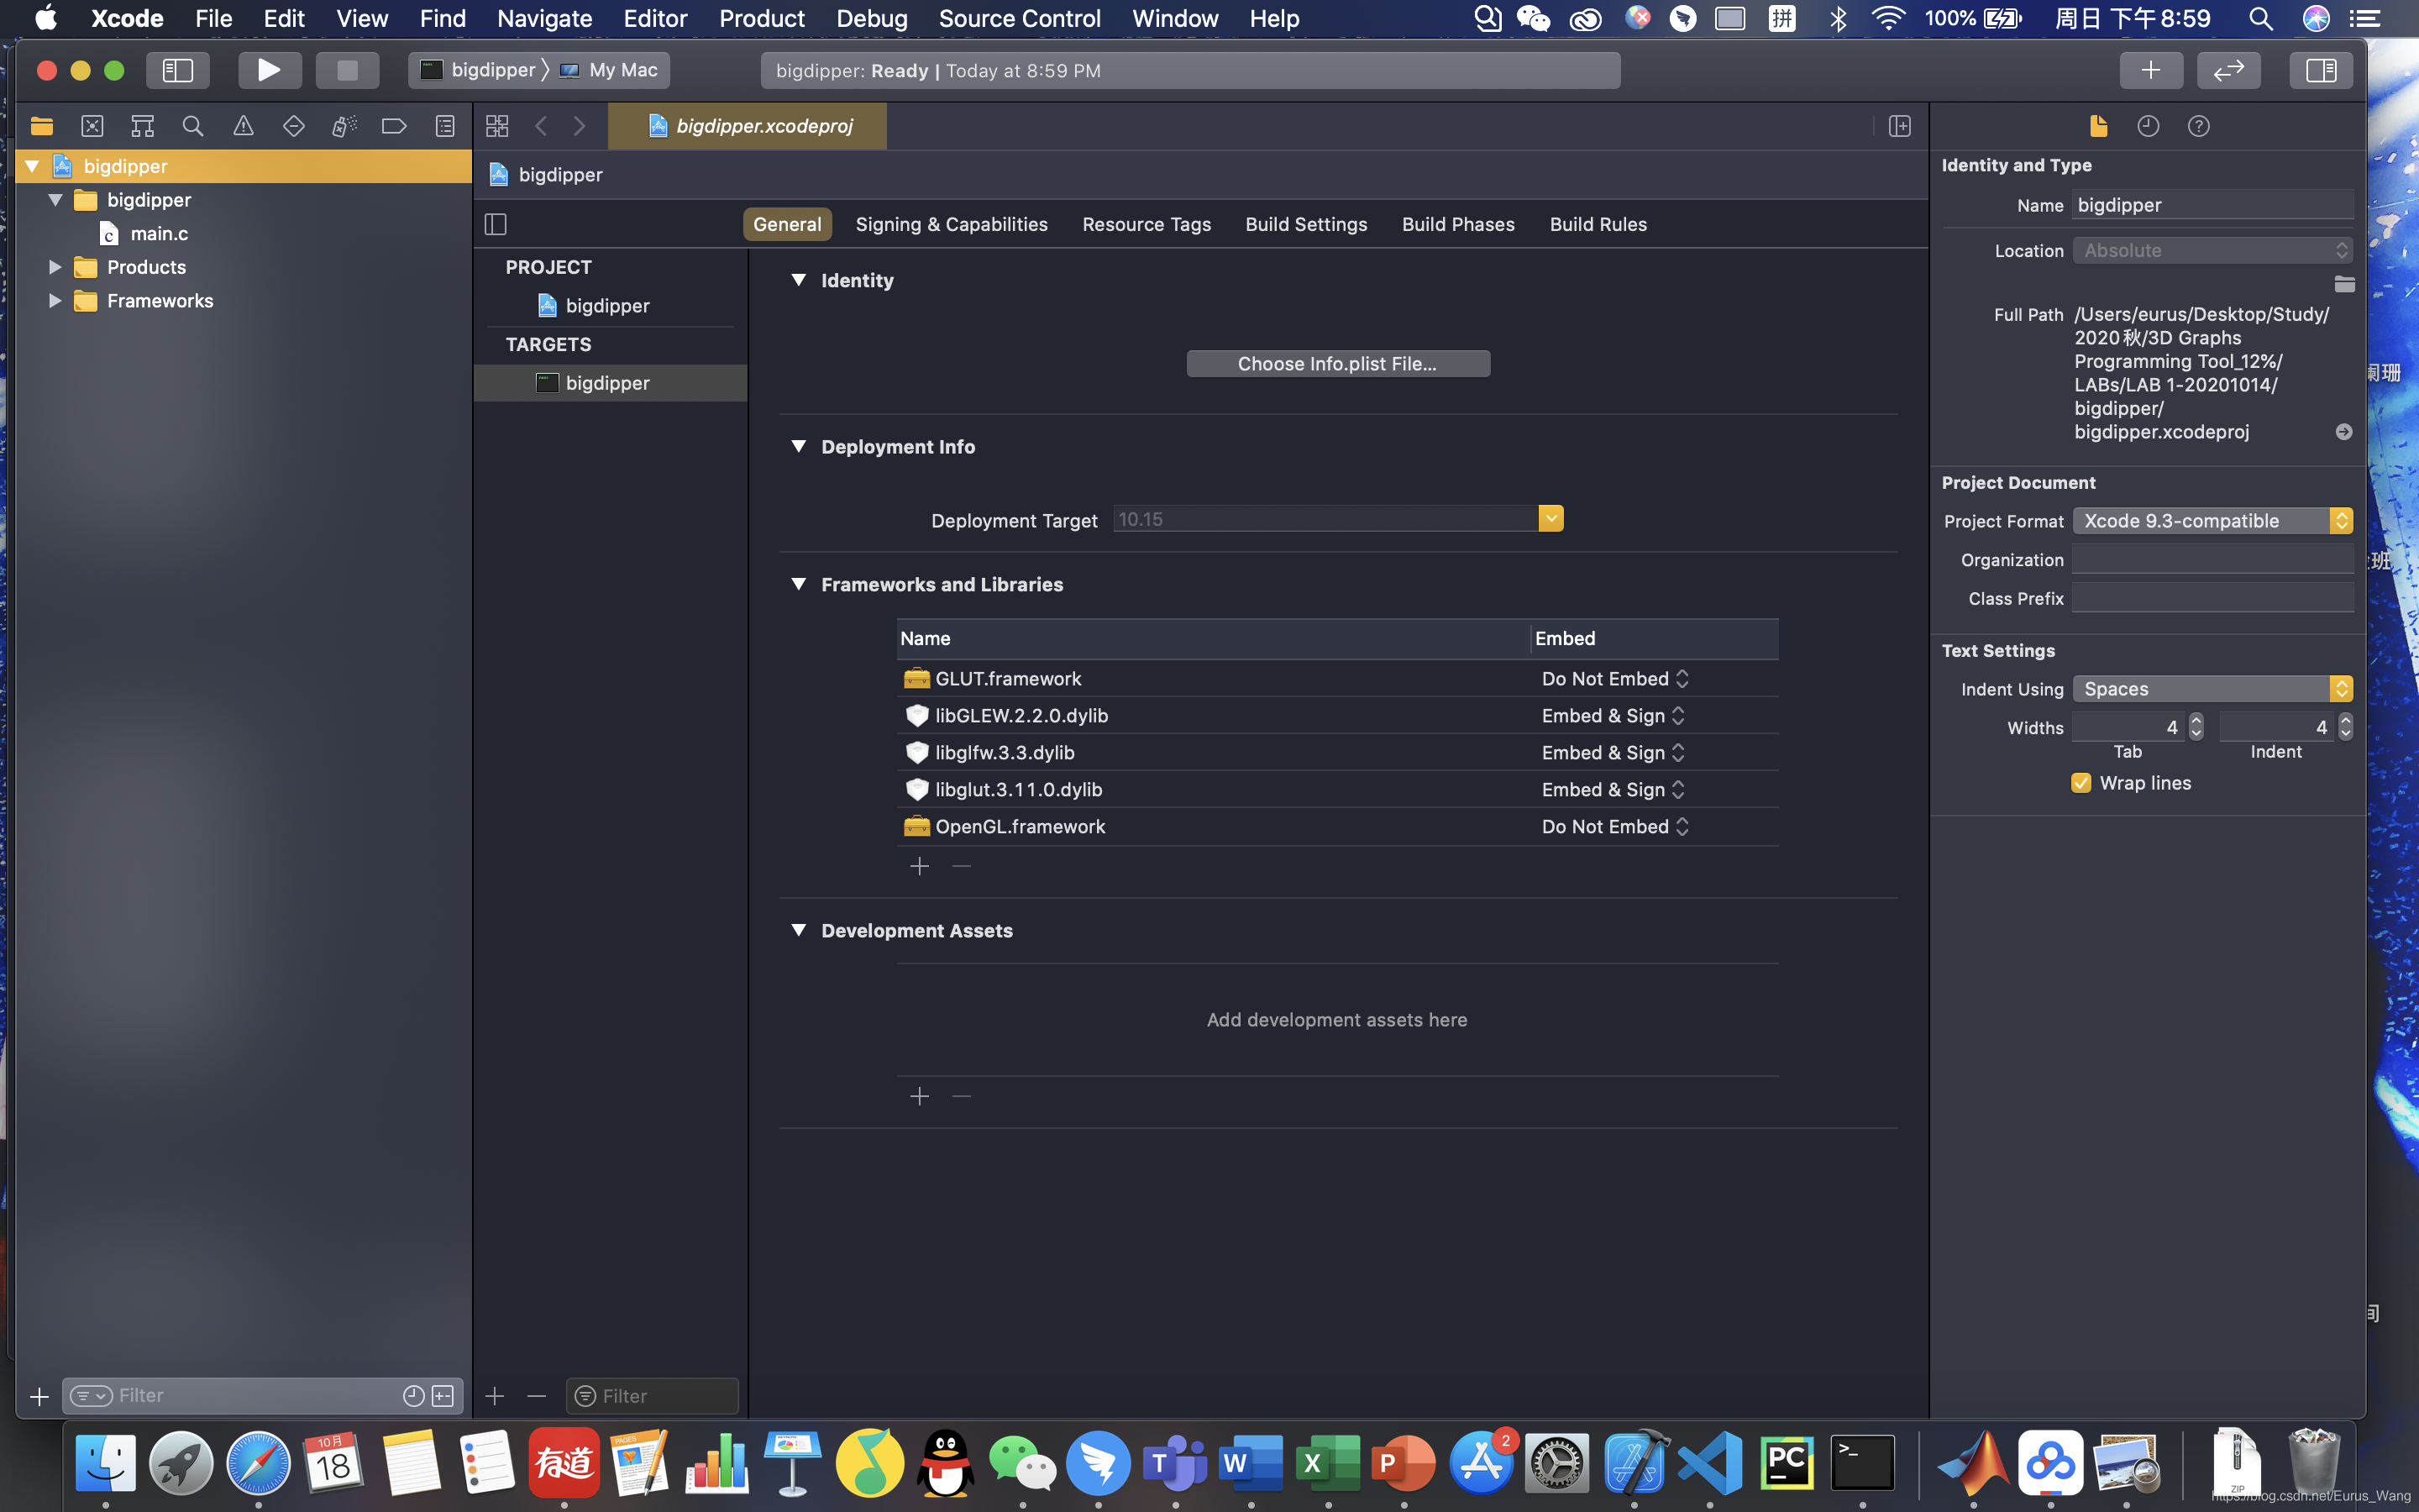The width and height of the screenshot is (2419, 1512).
Task: Add a file in navigator with plus
Action: pyautogui.click(x=39, y=1396)
